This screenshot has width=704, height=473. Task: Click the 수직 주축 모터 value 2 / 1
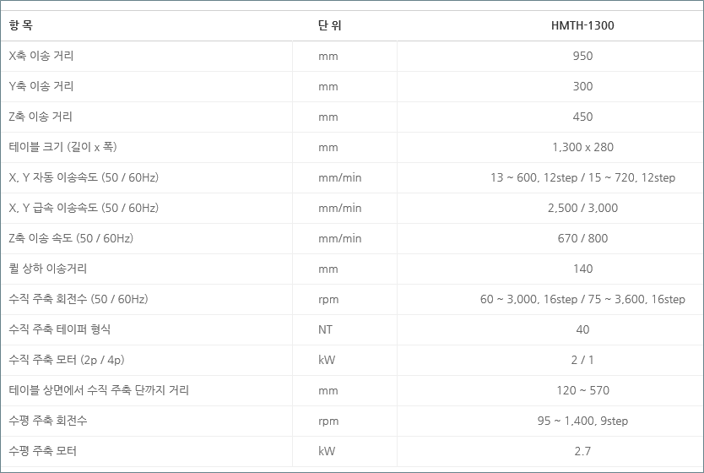[x=582, y=360]
